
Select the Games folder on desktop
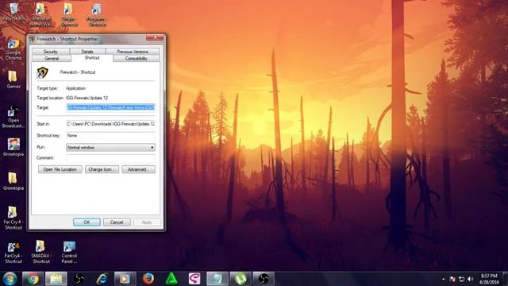(13, 79)
